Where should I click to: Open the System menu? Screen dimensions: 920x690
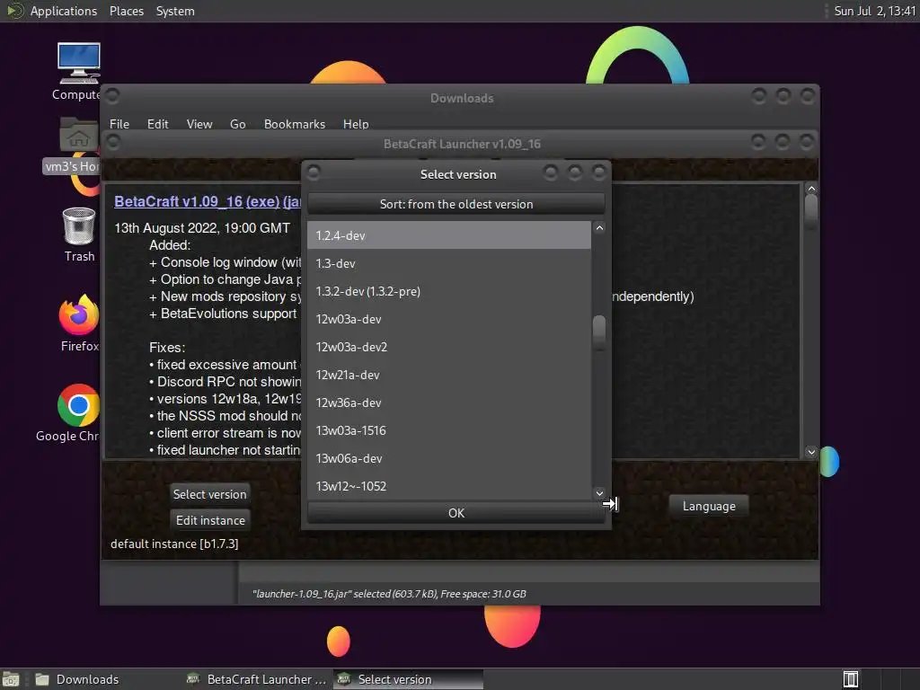point(175,11)
